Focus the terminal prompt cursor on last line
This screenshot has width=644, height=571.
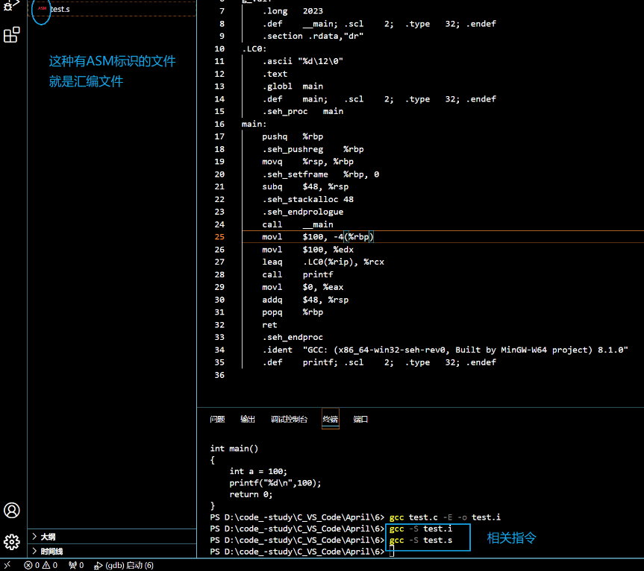[x=392, y=552]
